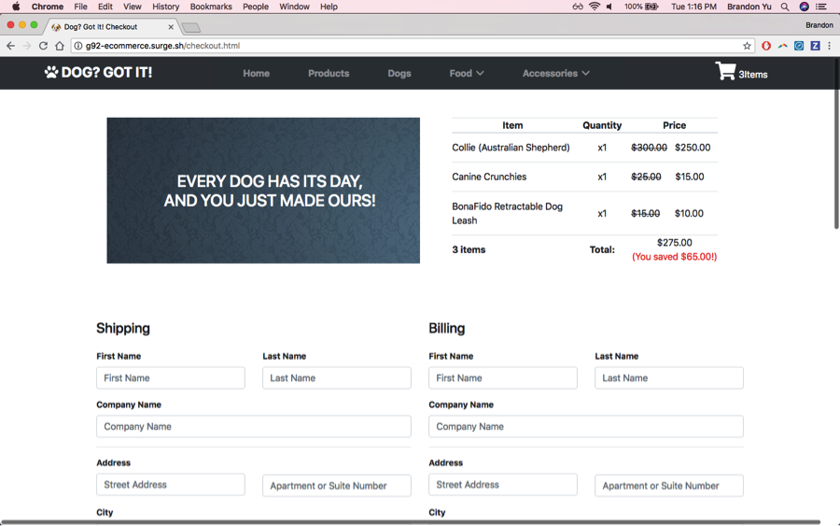Open the People menu
The width and height of the screenshot is (840, 526).
point(256,7)
